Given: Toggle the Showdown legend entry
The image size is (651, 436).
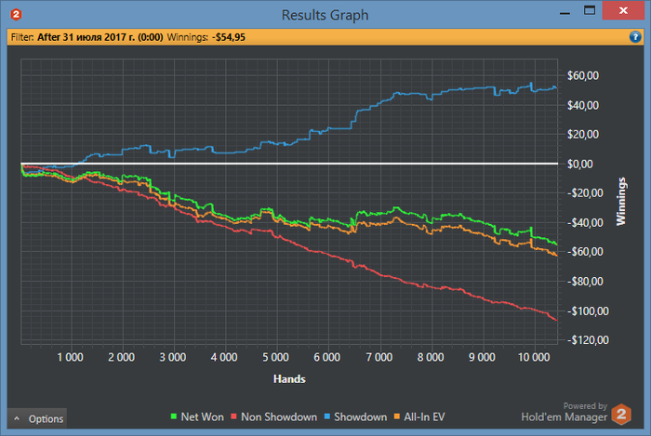Looking at the screenshot, I should [356, 416].
